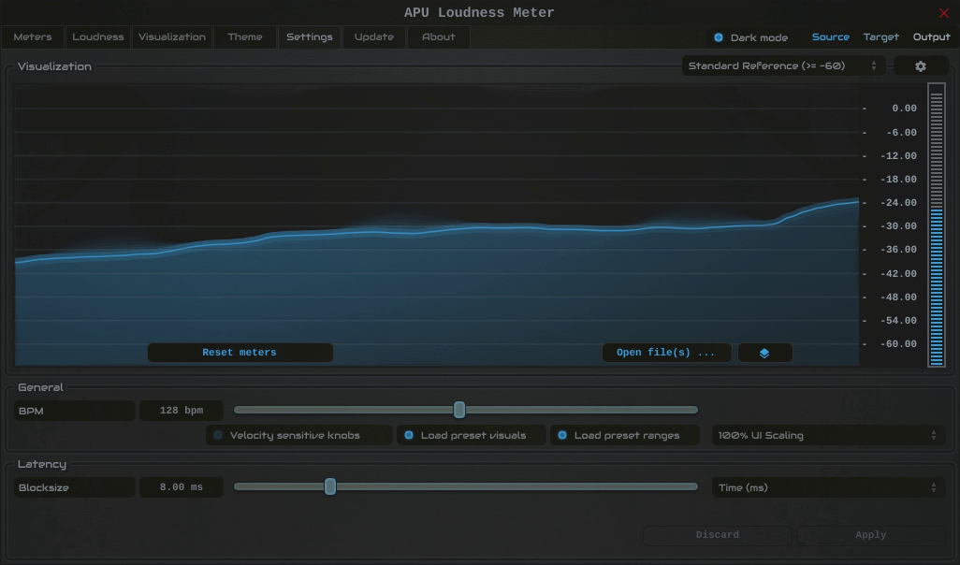Switch to the Meters tab
The image size is (960, 565).
(x=33, y=36)
